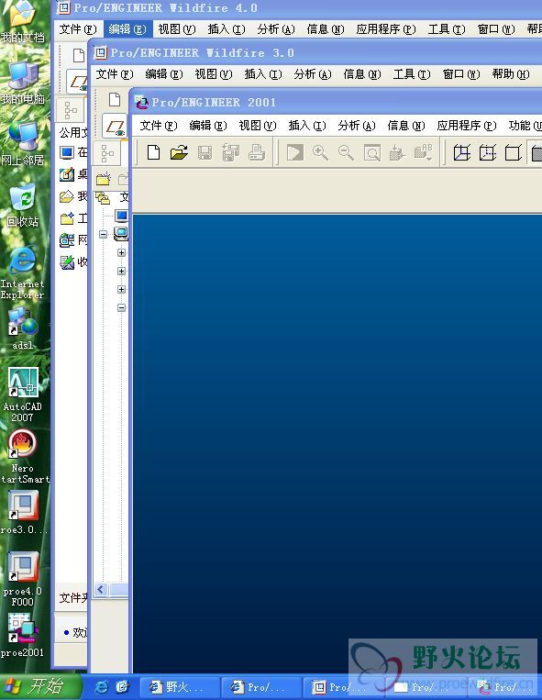Open 应用程序(P) menu in Wildfire 4.0
This screenshot has width=542, height=700.
pos(386,29)
